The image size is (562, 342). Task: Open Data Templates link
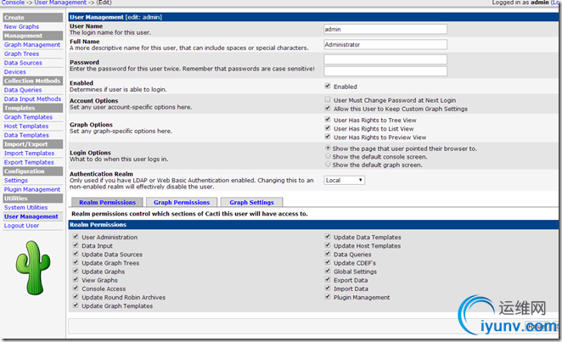coord(26,135)
